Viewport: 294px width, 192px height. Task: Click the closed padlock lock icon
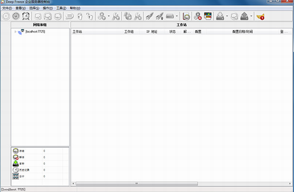click(80, 16)
